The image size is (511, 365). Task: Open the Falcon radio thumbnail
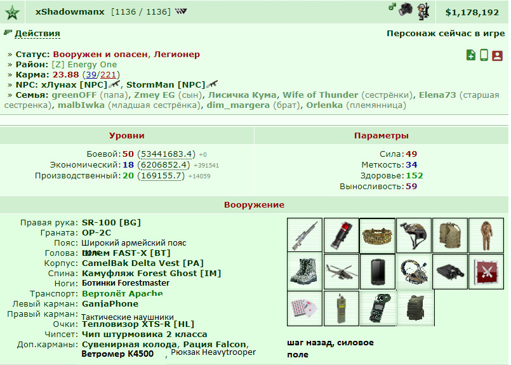click(x=342, y=309)
